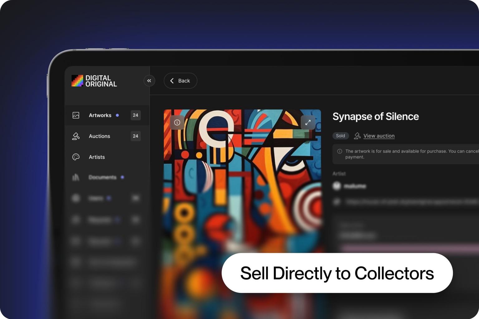Screen dimensions: 479x319
Task: Expand the artwork to fullscreen view
Action: point(308,123)
